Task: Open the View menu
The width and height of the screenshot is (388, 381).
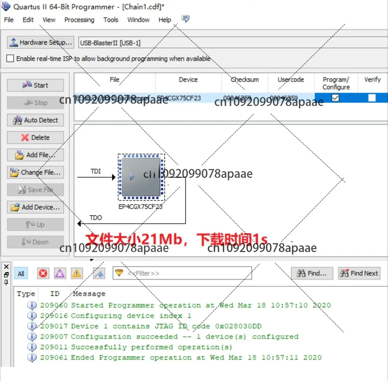Action: [49, 20]
